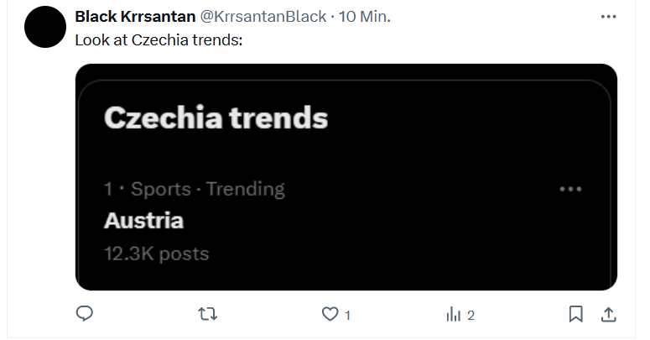Click the like count number next to the heart

pos(347,316)
